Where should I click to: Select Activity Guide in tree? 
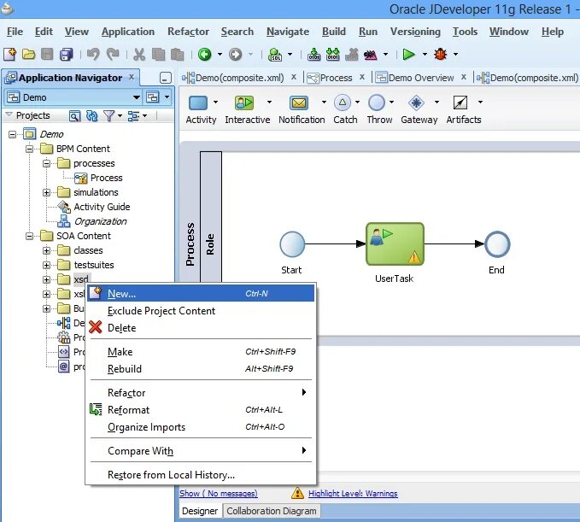(102, 207)
